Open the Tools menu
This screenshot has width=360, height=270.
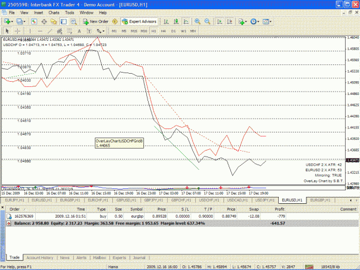point(70,13)
